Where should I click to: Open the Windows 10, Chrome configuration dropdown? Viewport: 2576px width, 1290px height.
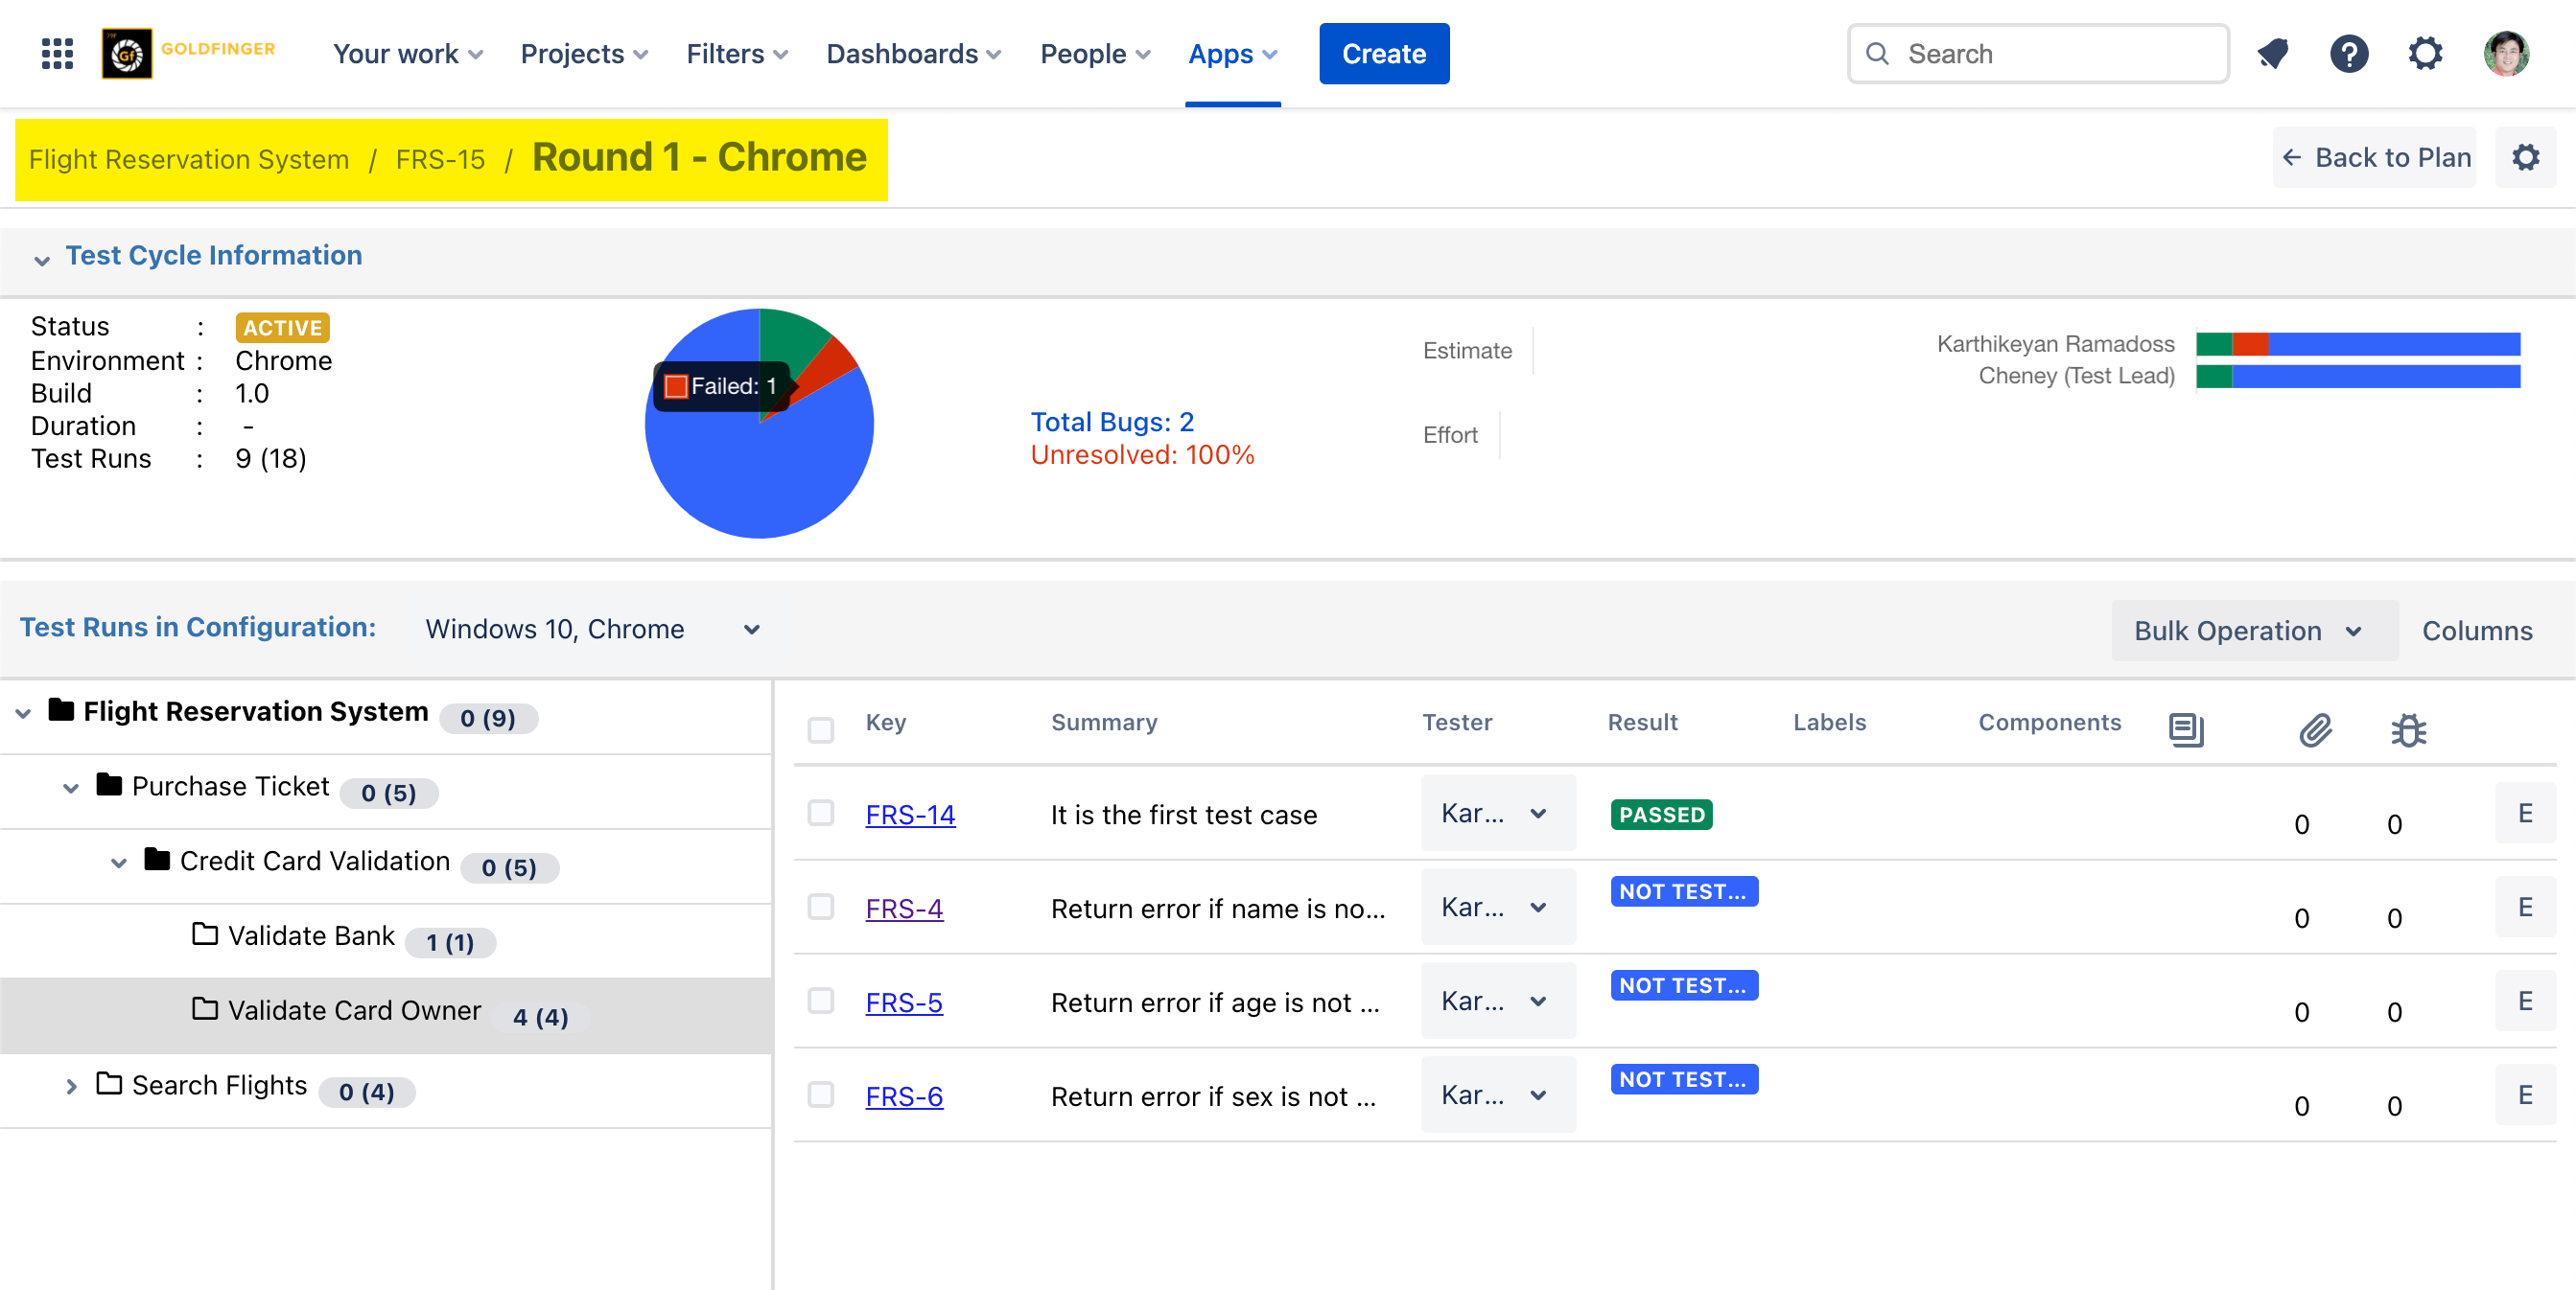click(x=592, y=630)
